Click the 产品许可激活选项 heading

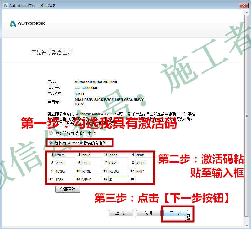[x=52, y=52]
